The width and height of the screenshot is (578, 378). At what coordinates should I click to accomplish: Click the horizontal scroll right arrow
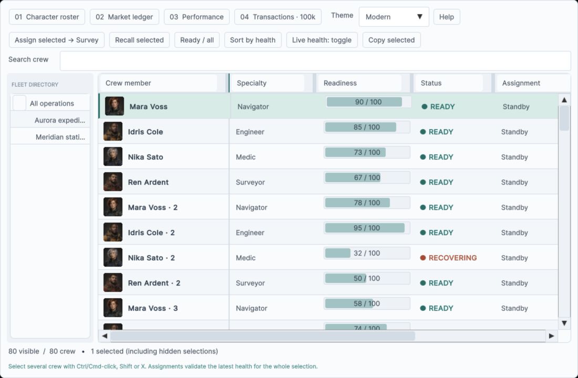[x=551, y=335]
